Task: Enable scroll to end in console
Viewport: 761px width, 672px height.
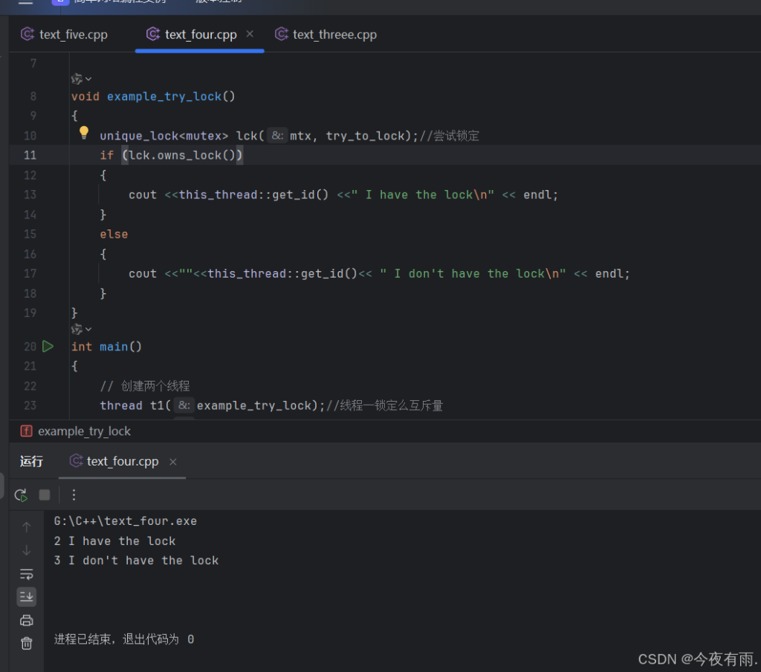Action: tap(26, 596)
